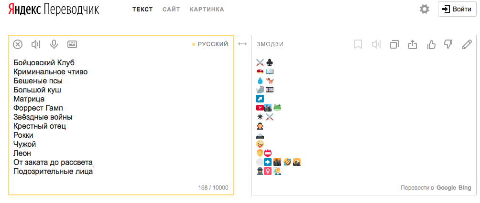Open the settings gear menu
Screen dimensions: 480x203
tap(425, 9)
